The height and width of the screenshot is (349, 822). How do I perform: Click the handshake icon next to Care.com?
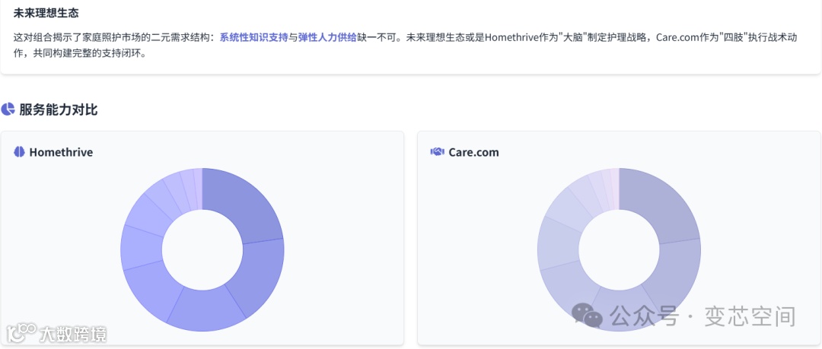click(x=437, y=152)
